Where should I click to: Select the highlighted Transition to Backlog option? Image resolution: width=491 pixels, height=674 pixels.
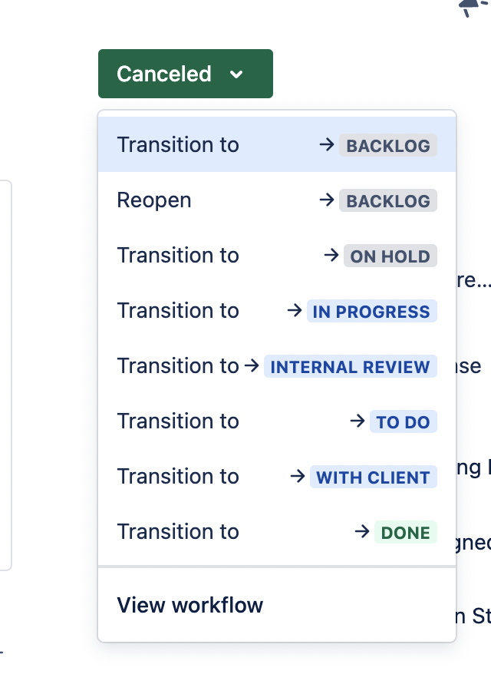click(x=277, y=144)
